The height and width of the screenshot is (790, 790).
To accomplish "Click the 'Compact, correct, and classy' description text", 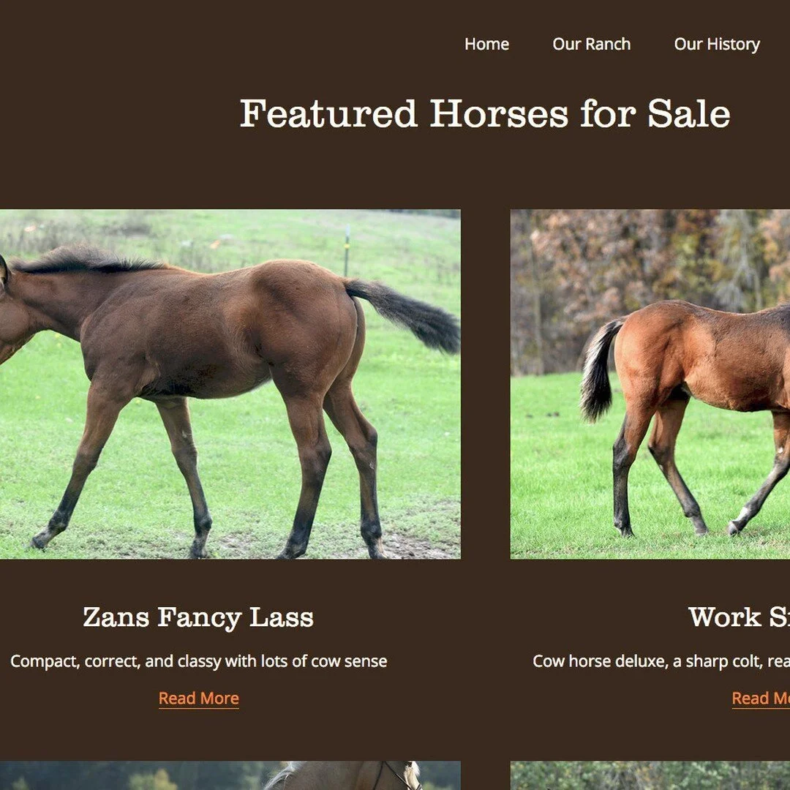I will (x=198, y=661).
